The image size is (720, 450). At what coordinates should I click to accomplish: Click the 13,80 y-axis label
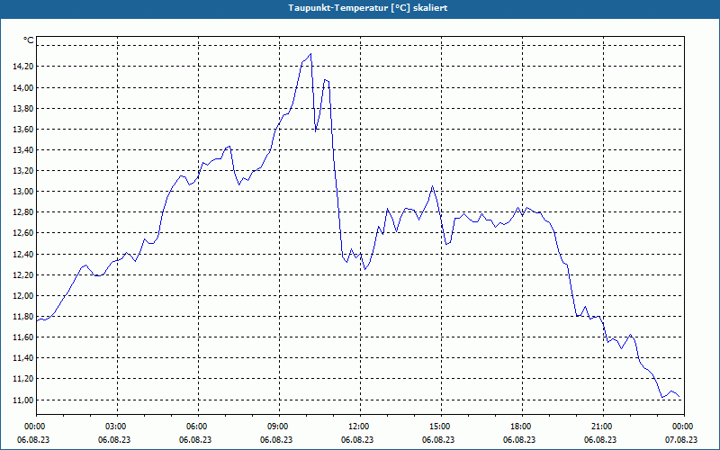tap(23, 109)
